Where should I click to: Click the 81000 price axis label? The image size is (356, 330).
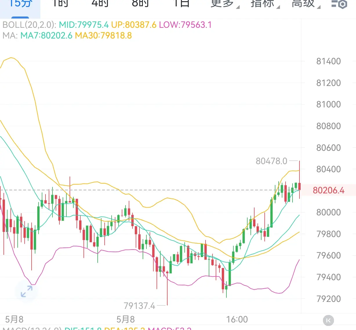pos(328,104)
